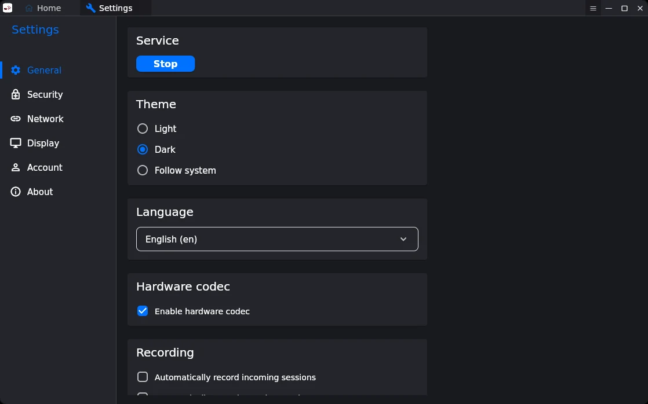Maximize the window
The image size is (648, 404).
coord(624,8)
